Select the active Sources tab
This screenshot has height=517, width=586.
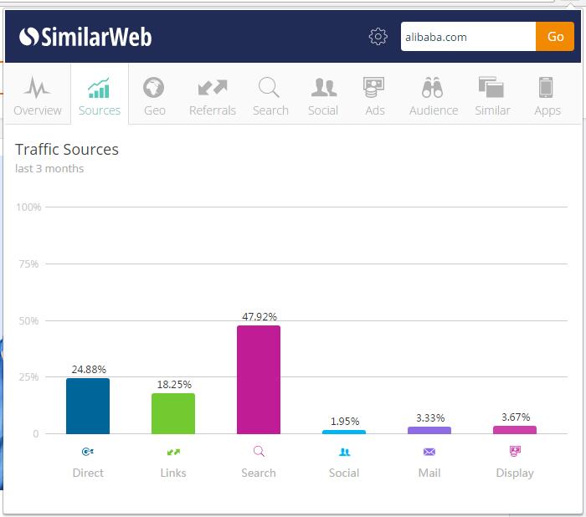tap(100, 95)
